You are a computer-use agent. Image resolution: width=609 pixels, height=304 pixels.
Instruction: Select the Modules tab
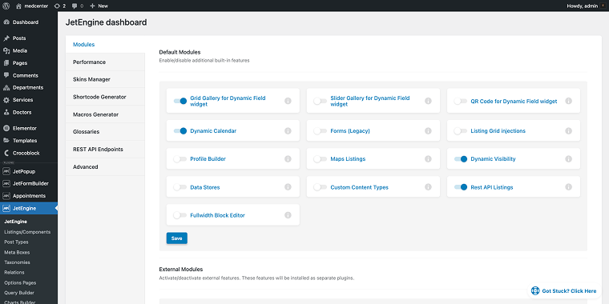tap(105, 45)
